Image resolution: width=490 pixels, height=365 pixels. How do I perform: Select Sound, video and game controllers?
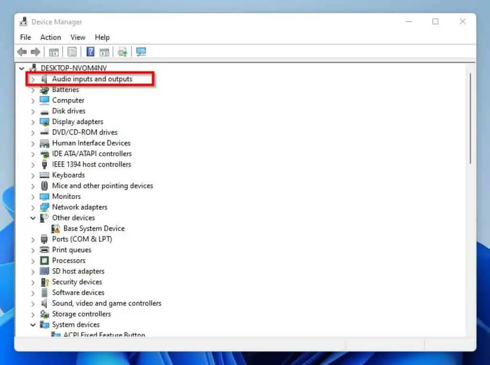tap(106, 303)
